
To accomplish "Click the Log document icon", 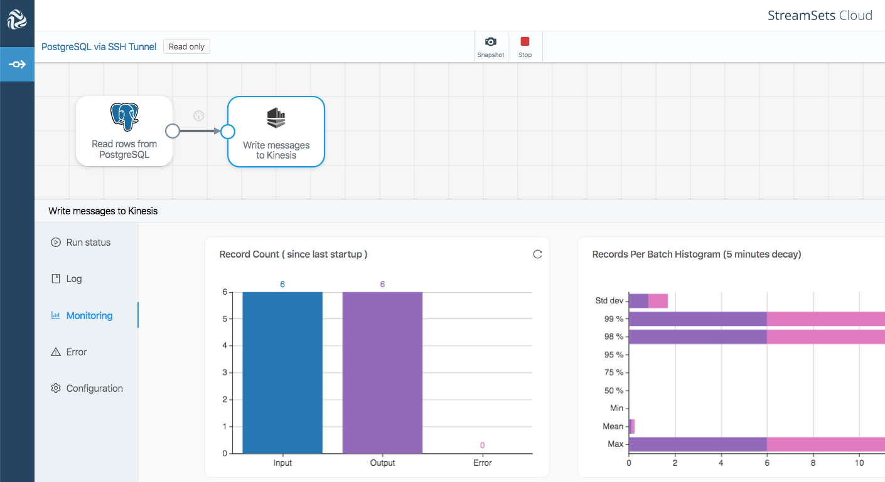I will [x=56, y=278].
